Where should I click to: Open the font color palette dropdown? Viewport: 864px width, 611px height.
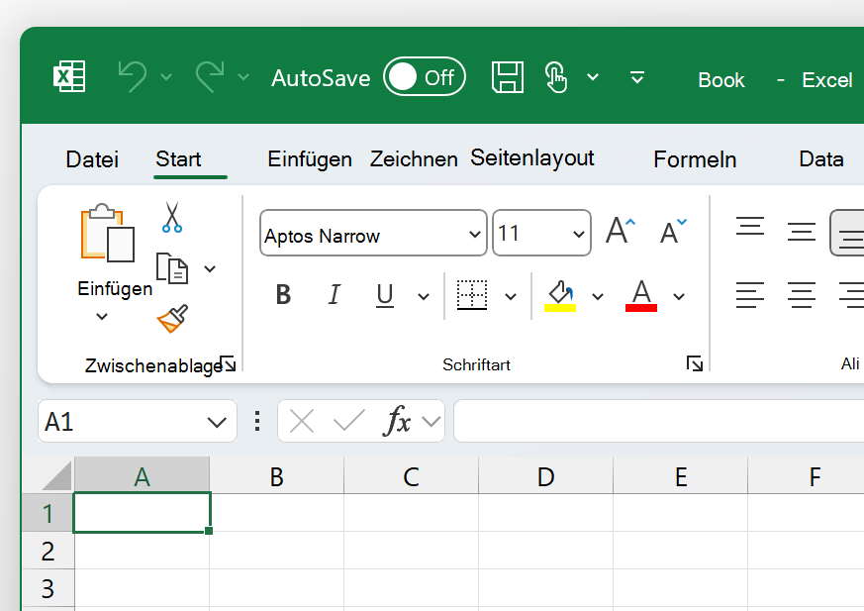[x=679, y=297]
